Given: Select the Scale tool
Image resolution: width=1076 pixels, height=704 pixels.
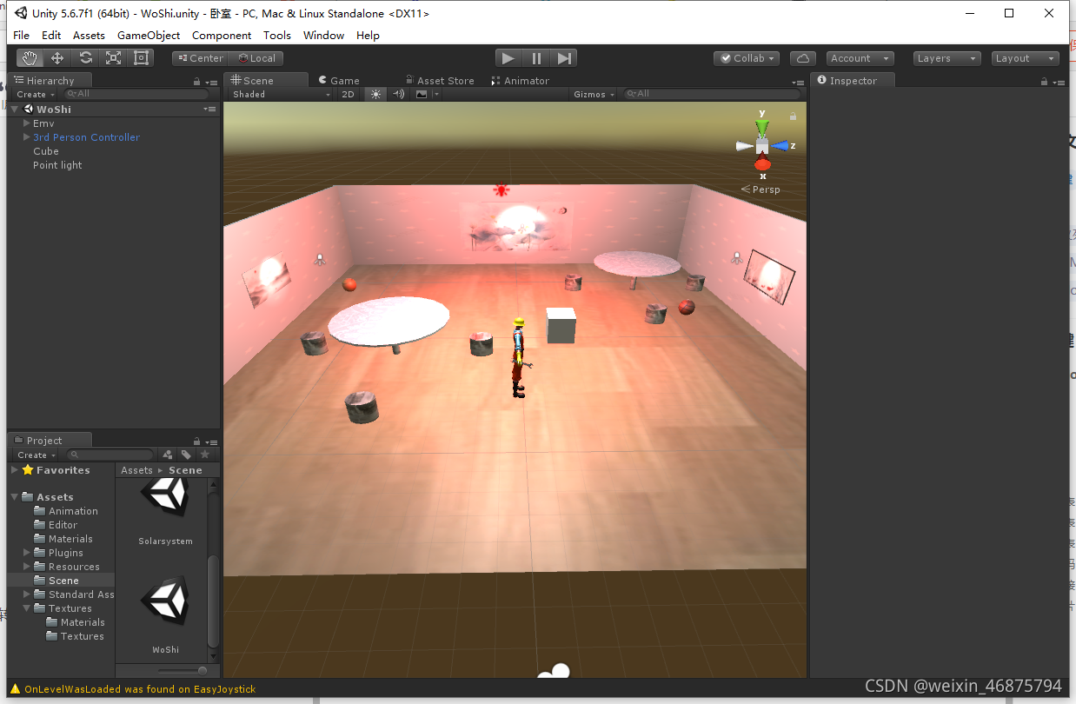Looking at the screenshot, I should click(113, 58).
